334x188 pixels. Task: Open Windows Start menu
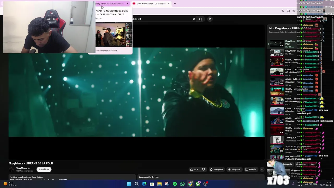[x=129, y=184]
